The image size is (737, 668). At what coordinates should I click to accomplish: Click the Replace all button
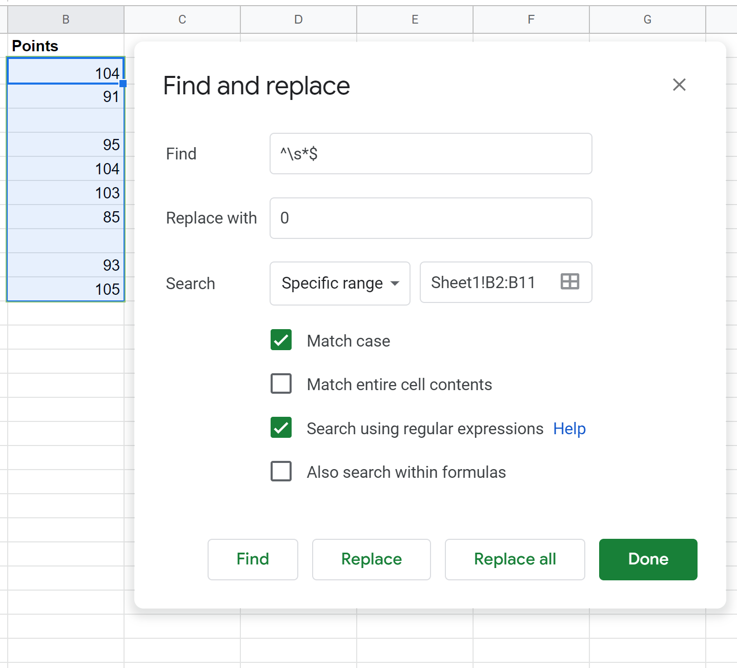tap(515, 559)
